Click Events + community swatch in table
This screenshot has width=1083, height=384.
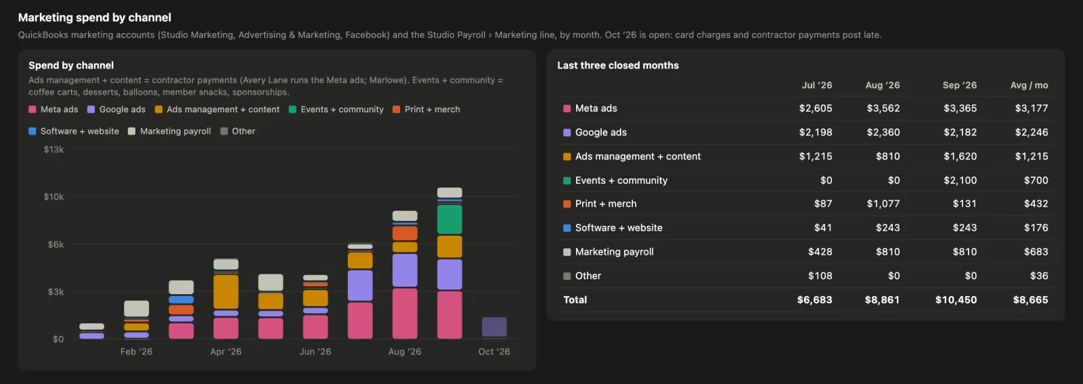pyautogui.click(x=567, y=181)
